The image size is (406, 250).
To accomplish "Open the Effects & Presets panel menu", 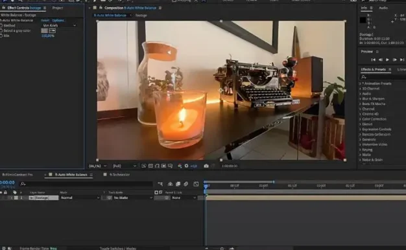I will (390, 69).
